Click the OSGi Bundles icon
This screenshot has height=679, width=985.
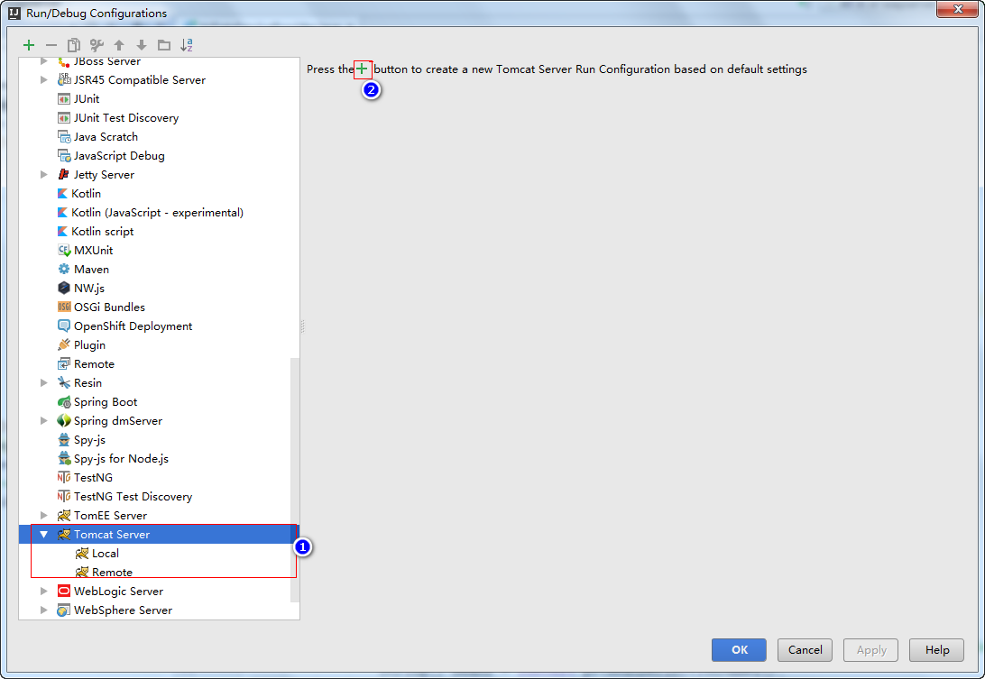pyautogui.click(x=63, y=307)
